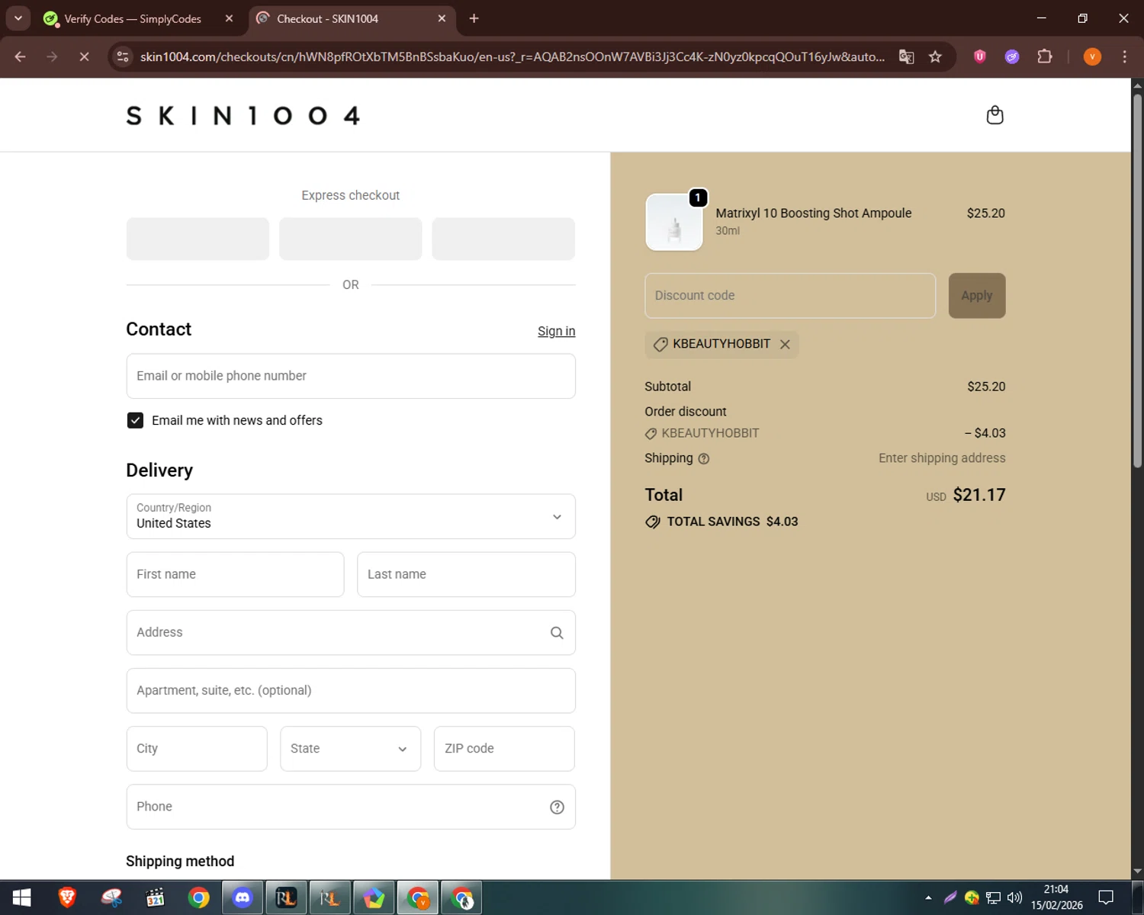
Task: Click the TOTAL SAVINGS $4.03 text
Action: coord(732,522)
